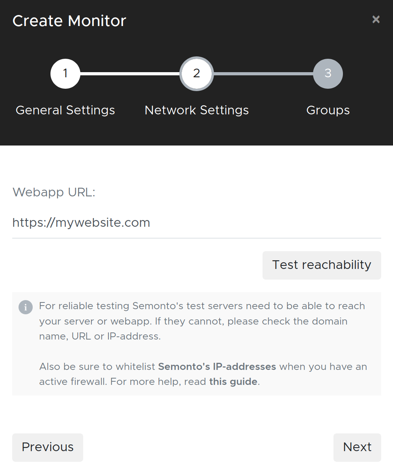Click the white progress line between steps 1 and 2
Viewport: 393px width, 474px height.
click(x=130, y=74)
